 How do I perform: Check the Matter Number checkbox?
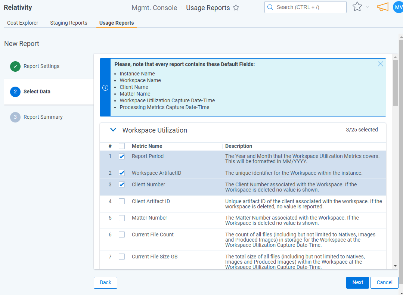[x=122, y=218]
